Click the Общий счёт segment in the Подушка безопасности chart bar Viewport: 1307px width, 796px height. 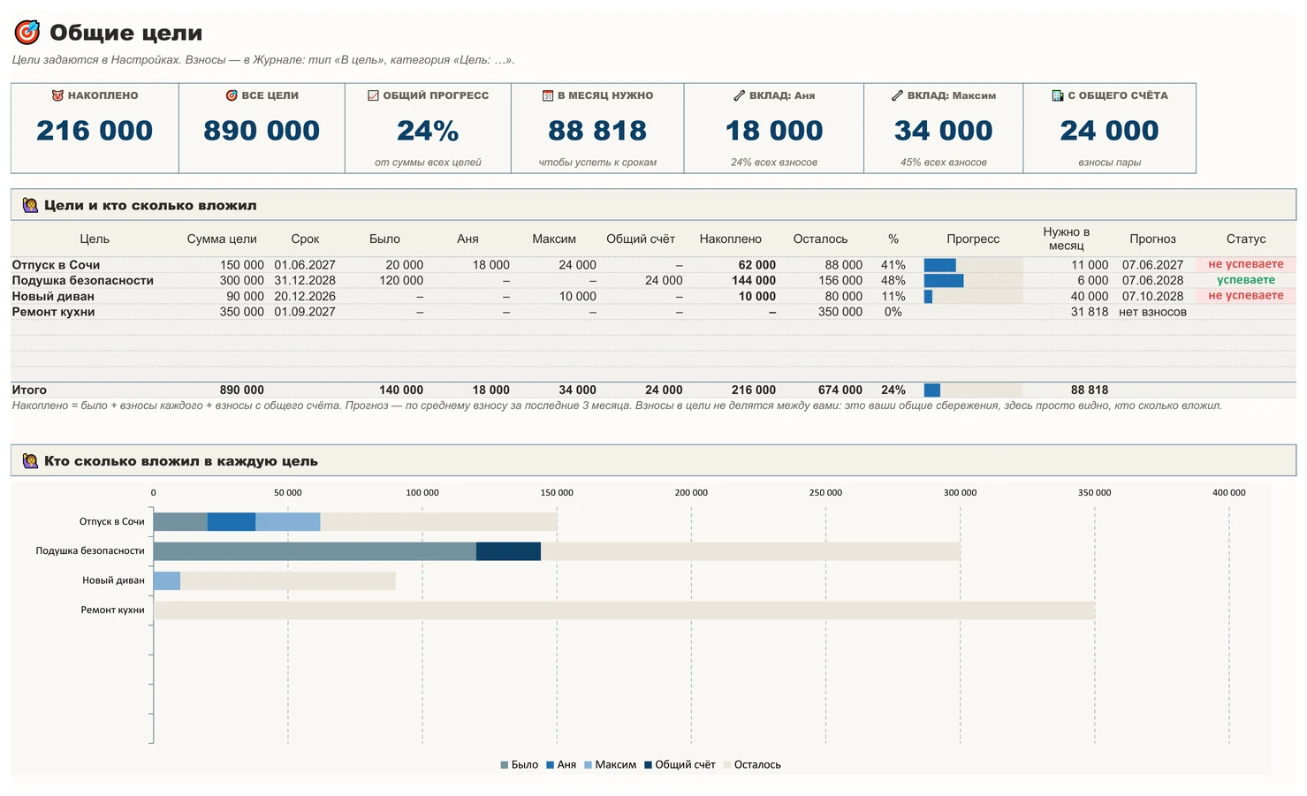pyautogui.click(x=508, y=551)
